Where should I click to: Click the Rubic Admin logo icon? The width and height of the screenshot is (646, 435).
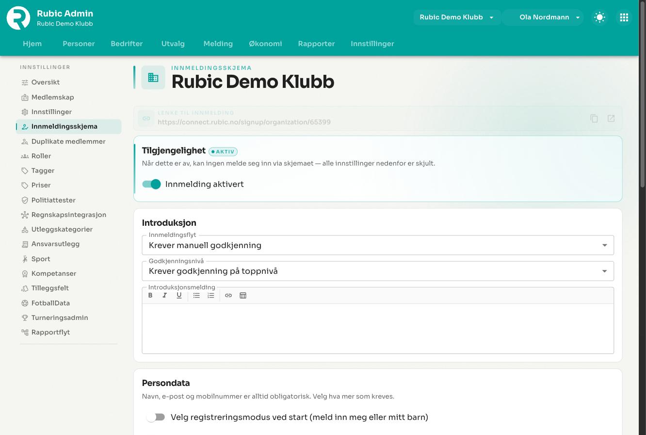pos(18,17)
